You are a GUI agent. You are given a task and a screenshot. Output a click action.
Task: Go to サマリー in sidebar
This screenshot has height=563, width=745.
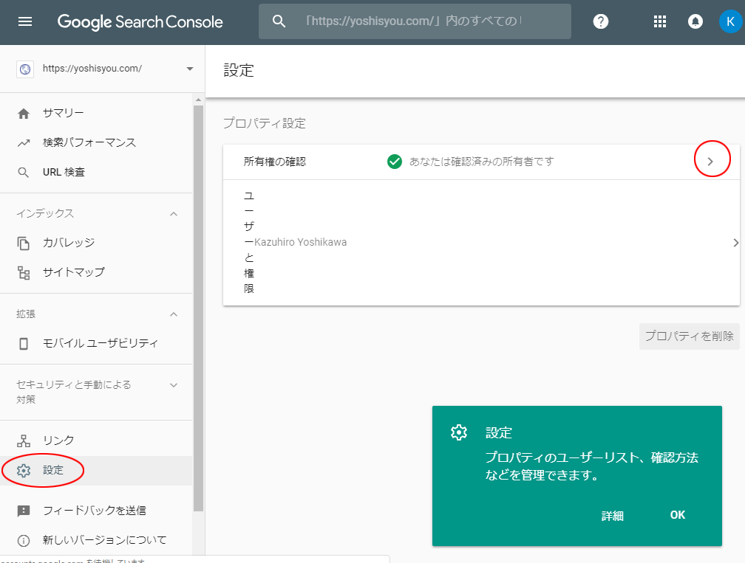click(63, 113)
